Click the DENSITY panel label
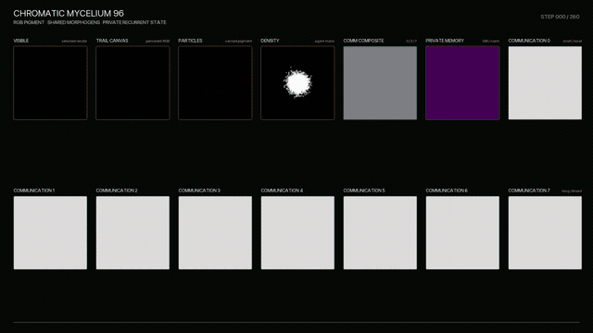593x333 pixels. [270, 41]
